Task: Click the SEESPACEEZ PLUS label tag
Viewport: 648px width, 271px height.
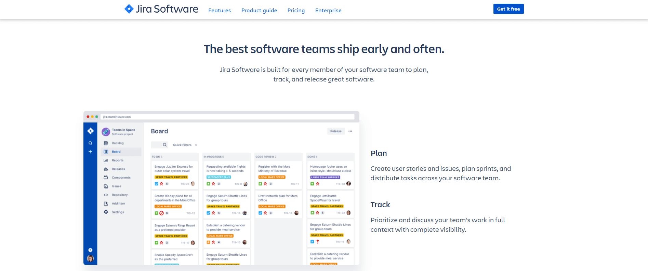Action: coord(219,177)
